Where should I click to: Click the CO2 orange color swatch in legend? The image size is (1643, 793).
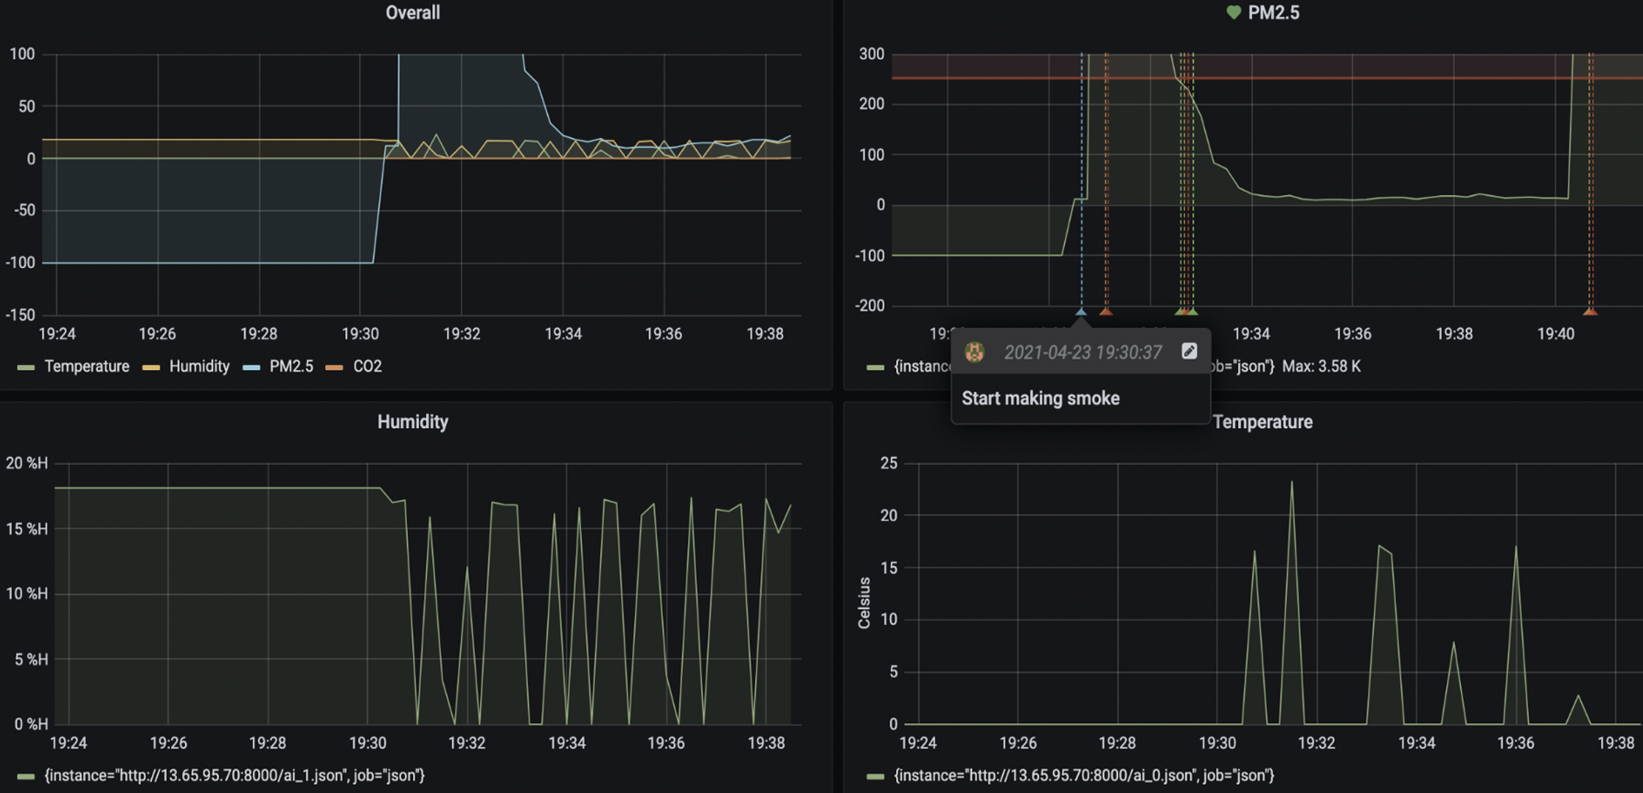point(334,367)
